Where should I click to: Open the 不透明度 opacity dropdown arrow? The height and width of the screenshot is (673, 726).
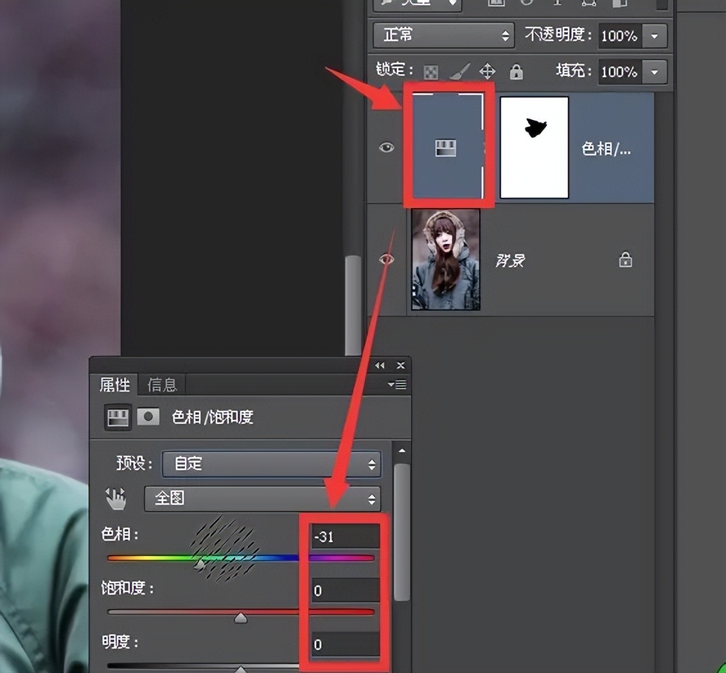tap(655, 35)
